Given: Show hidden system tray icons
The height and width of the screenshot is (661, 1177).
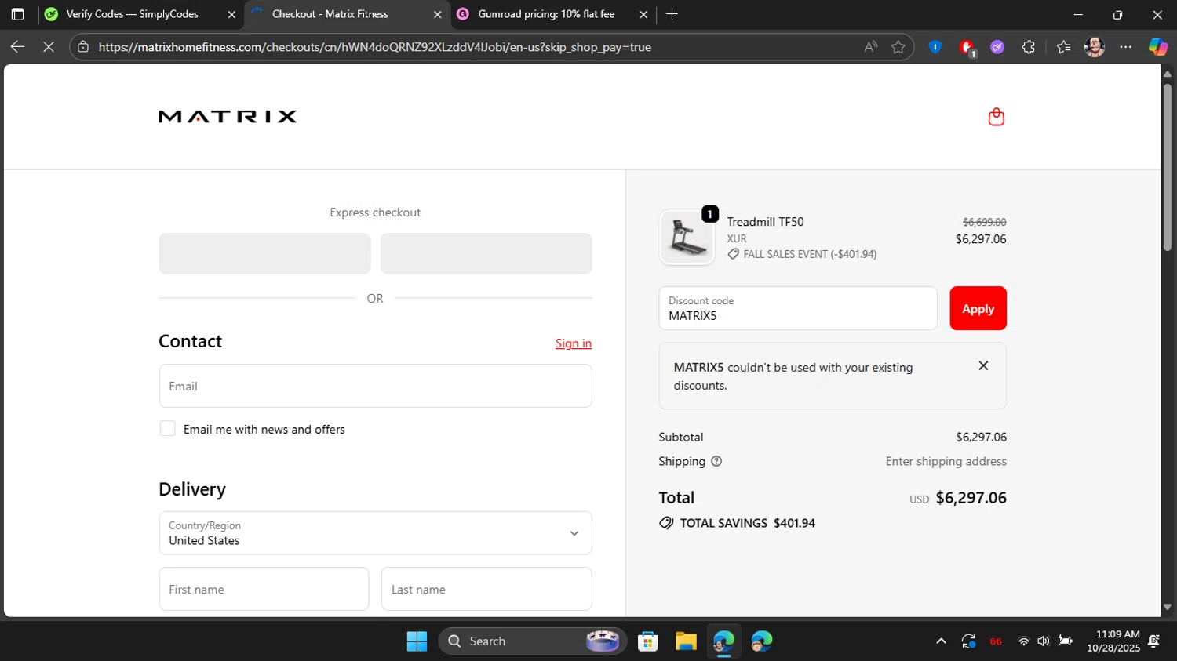Looking at the screenshot, I should [941, 641].
